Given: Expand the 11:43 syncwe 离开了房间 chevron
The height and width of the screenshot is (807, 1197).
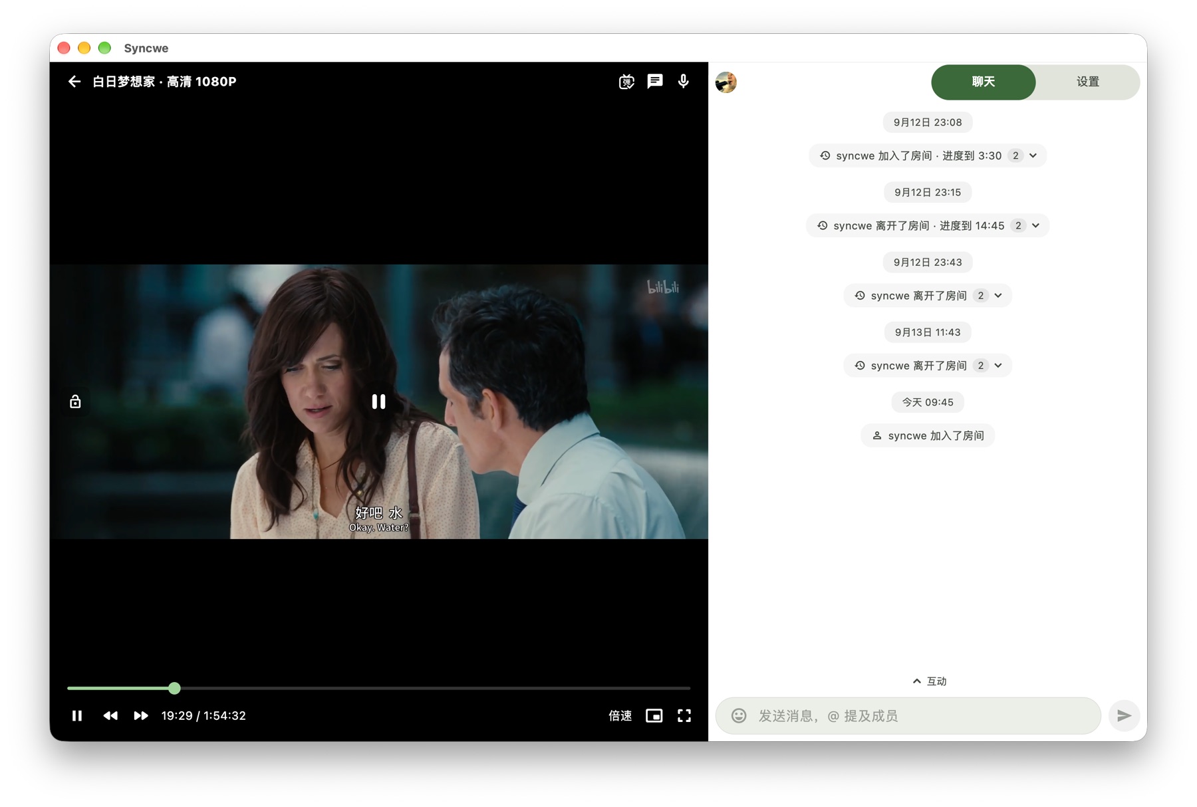Looking at the screenshot, I should coord(998,365).
